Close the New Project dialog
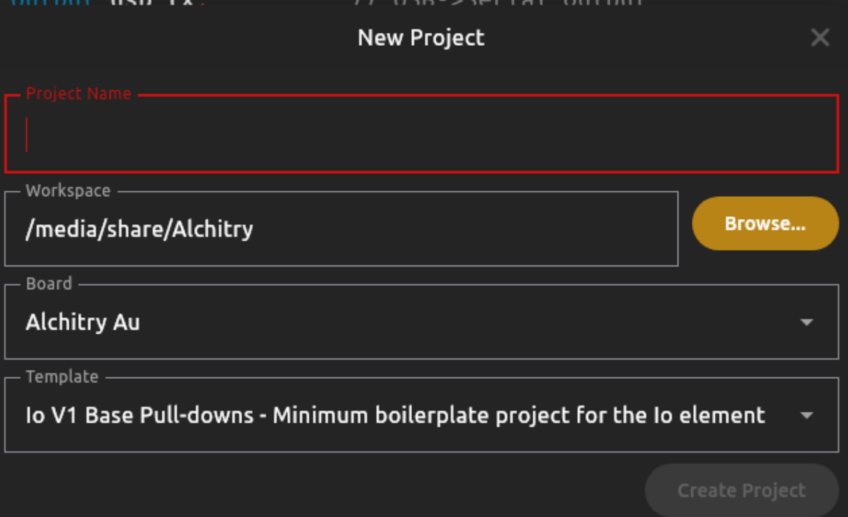848x517 pixels. [x=819, y=38]
